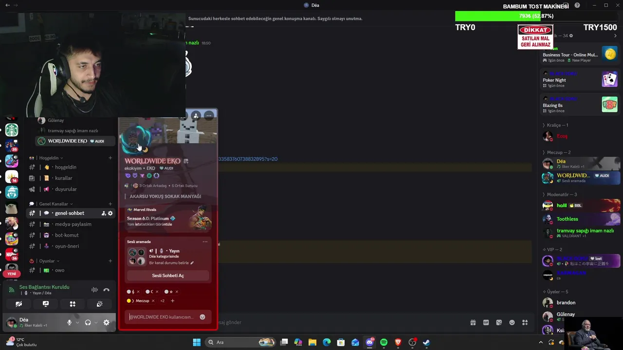The height and width of the screenshot is (350, 623).
Task: Open the Starbucks server icon
Action: (x=12, y=130)
